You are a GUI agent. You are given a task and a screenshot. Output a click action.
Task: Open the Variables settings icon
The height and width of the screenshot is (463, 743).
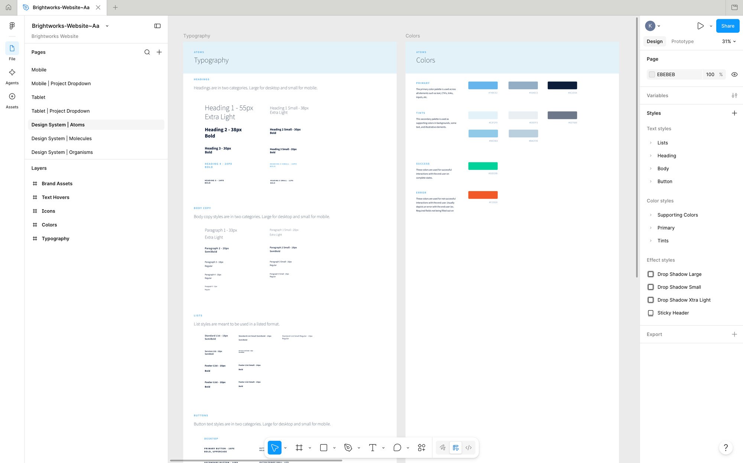click(734, 96)
